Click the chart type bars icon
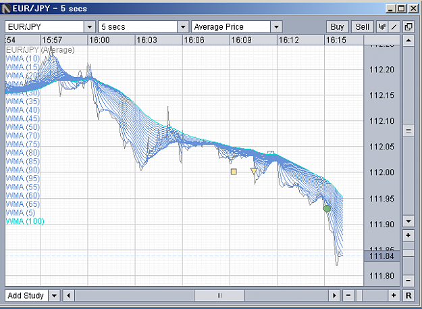 coord(382,26)
